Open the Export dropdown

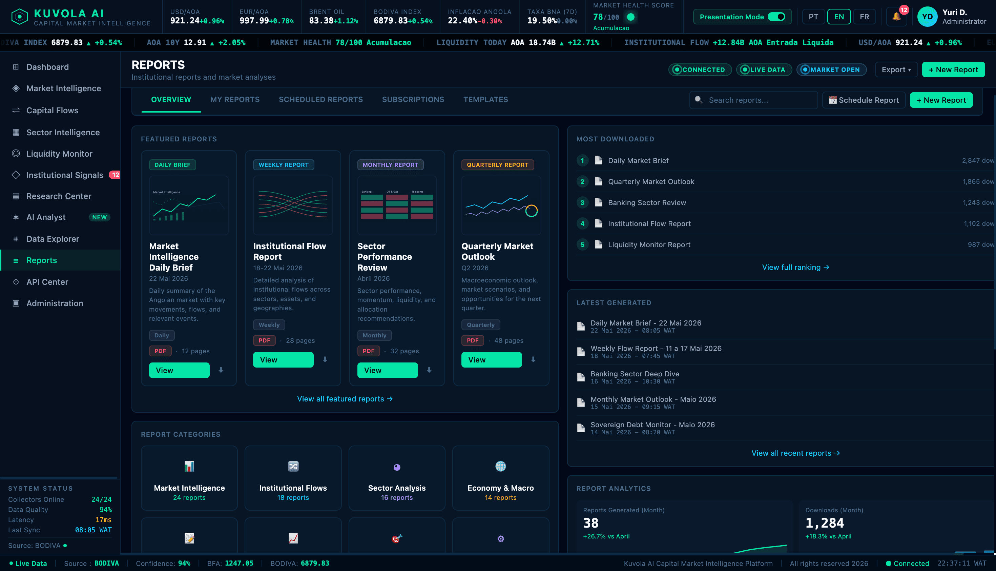[x=896, y=70]
